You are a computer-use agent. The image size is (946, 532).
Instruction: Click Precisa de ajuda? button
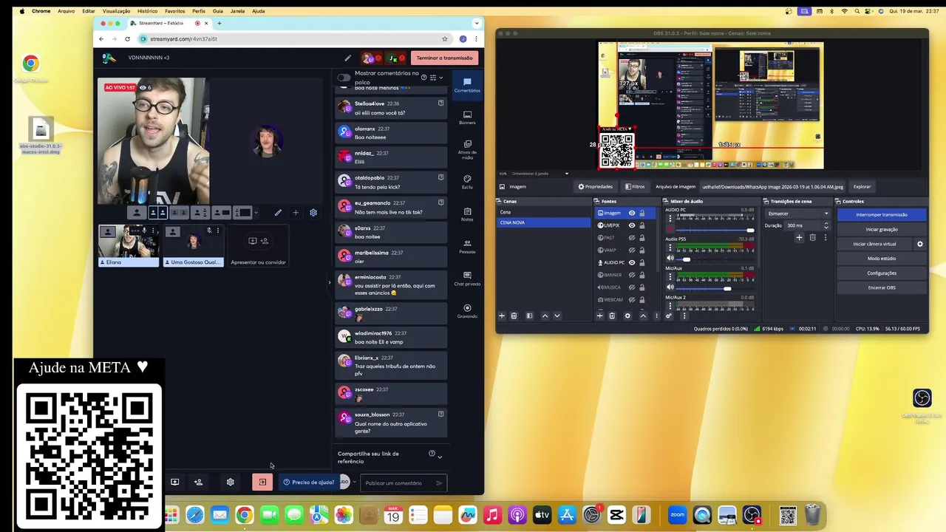[309, 482]
